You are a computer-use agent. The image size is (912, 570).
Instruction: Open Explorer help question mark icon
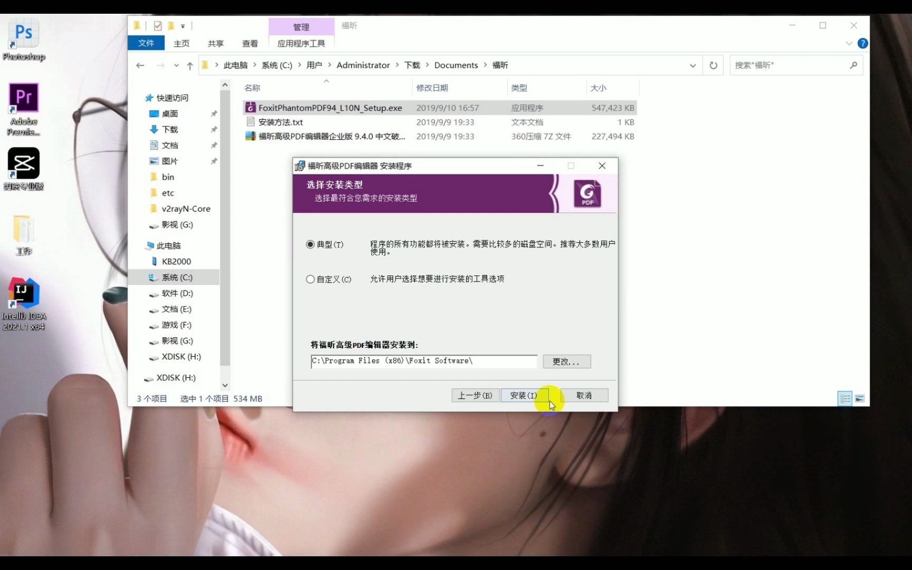click(x=863, y=43)
